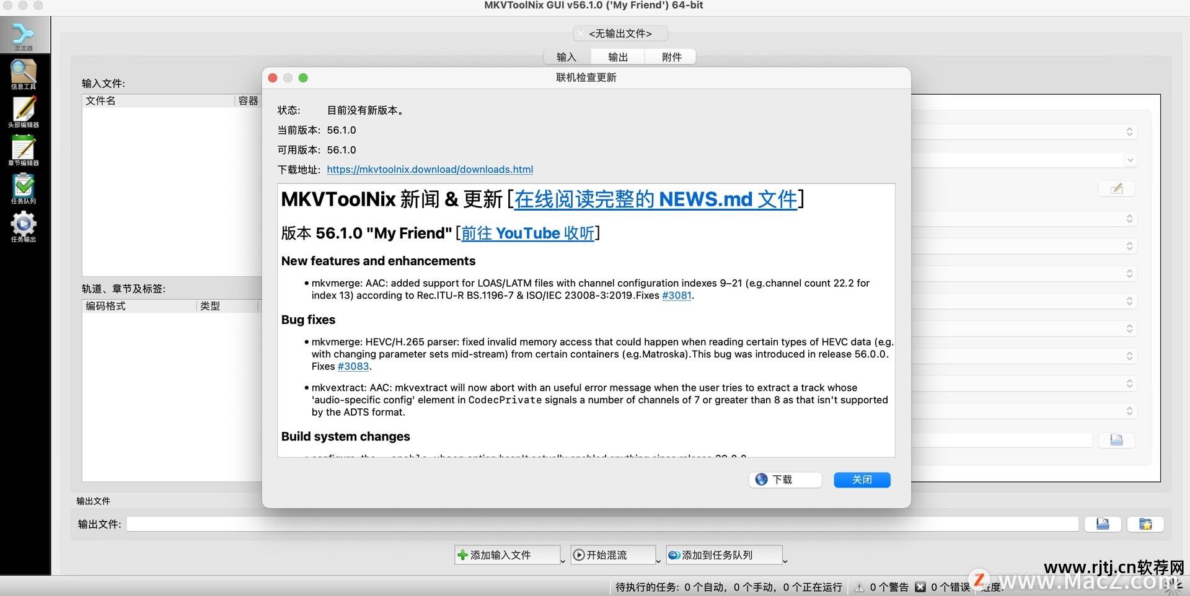This screenshot has height=596, width=1190.
Task: Click the file browse icon in properties panel
Action: click(1116, 440)
